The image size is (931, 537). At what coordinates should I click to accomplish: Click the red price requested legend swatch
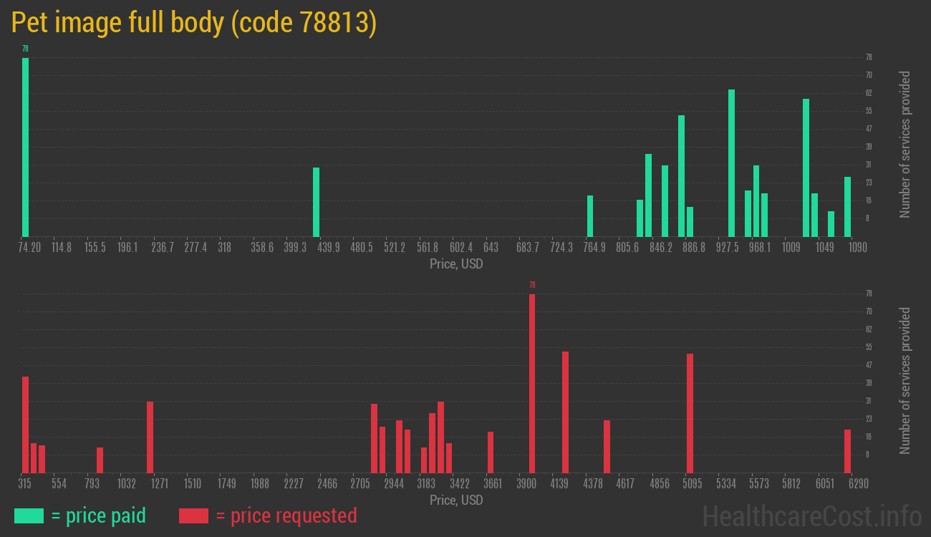(193, 516)
